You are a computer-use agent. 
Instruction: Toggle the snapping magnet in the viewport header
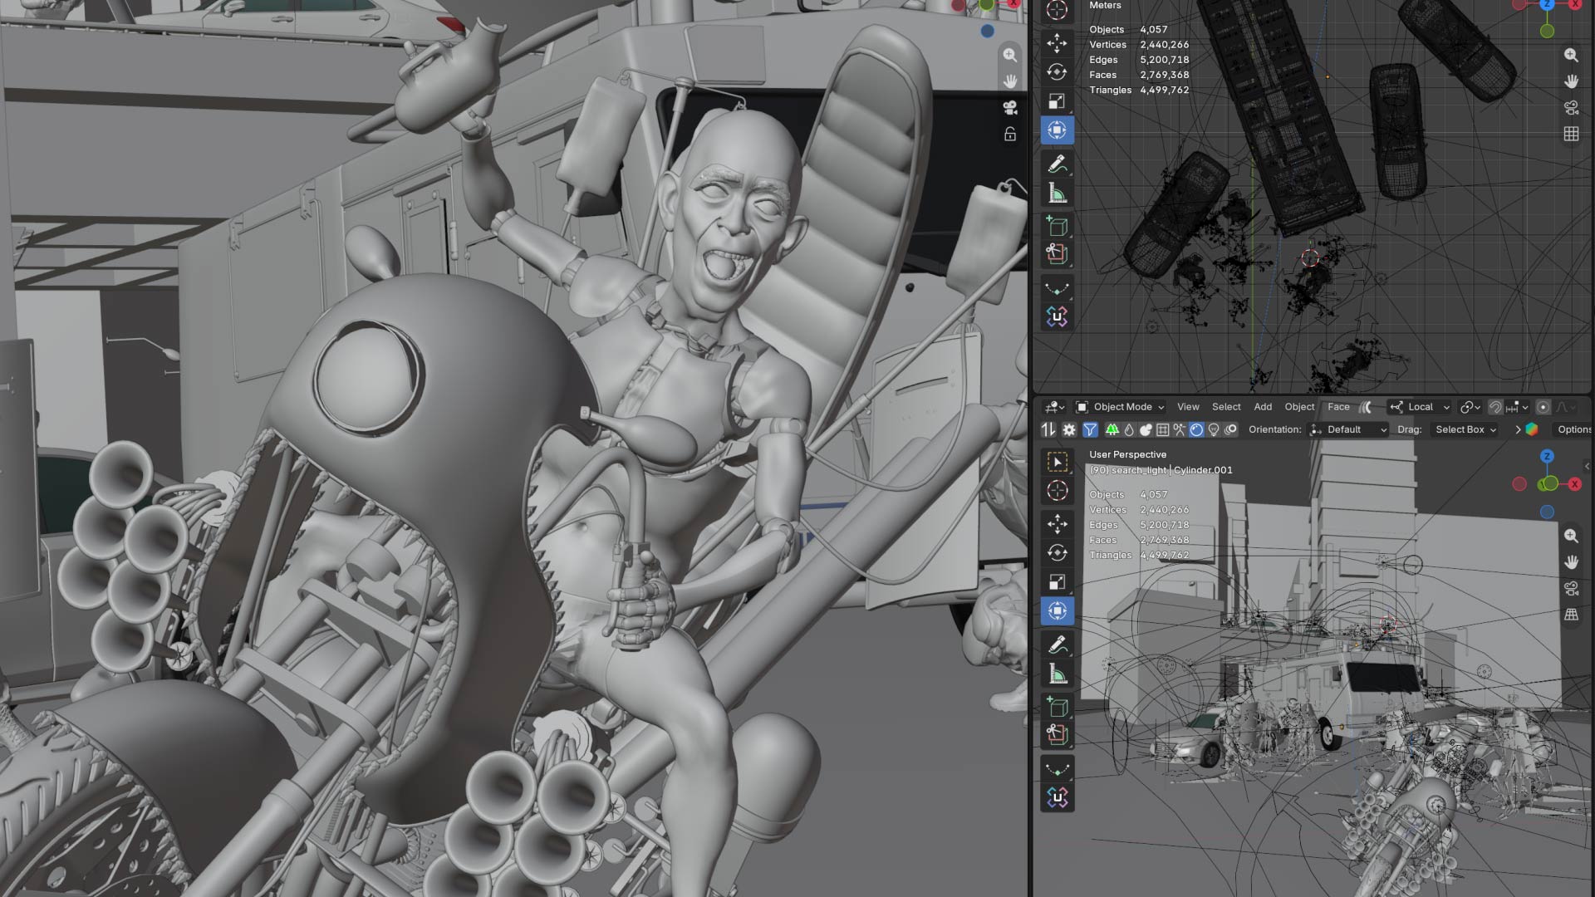click(1494, 407)
